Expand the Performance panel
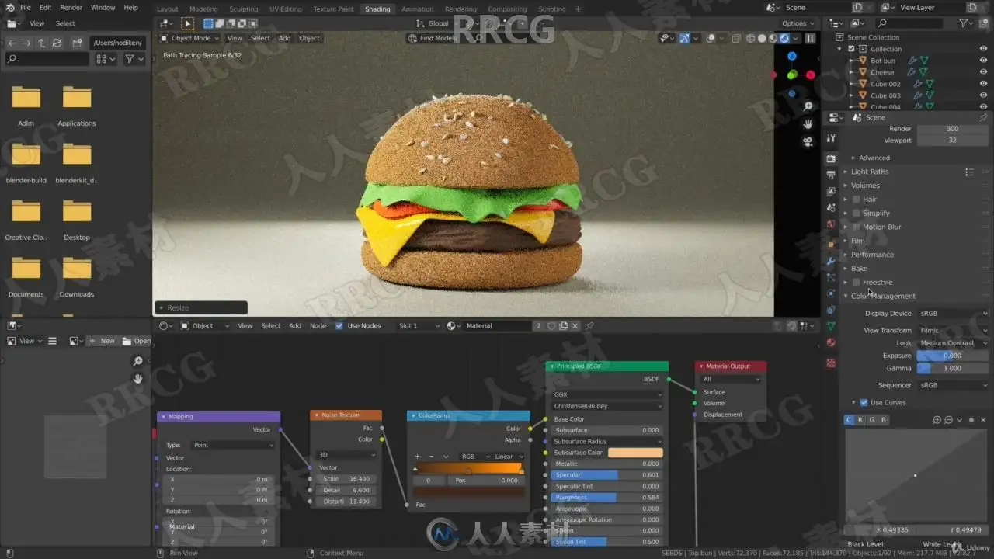994x559 pixels. click(871, 255)
